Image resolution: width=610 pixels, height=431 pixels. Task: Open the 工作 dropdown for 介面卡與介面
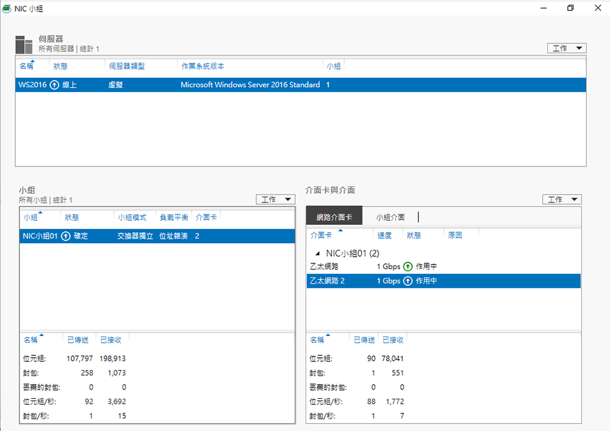[562, 199]
